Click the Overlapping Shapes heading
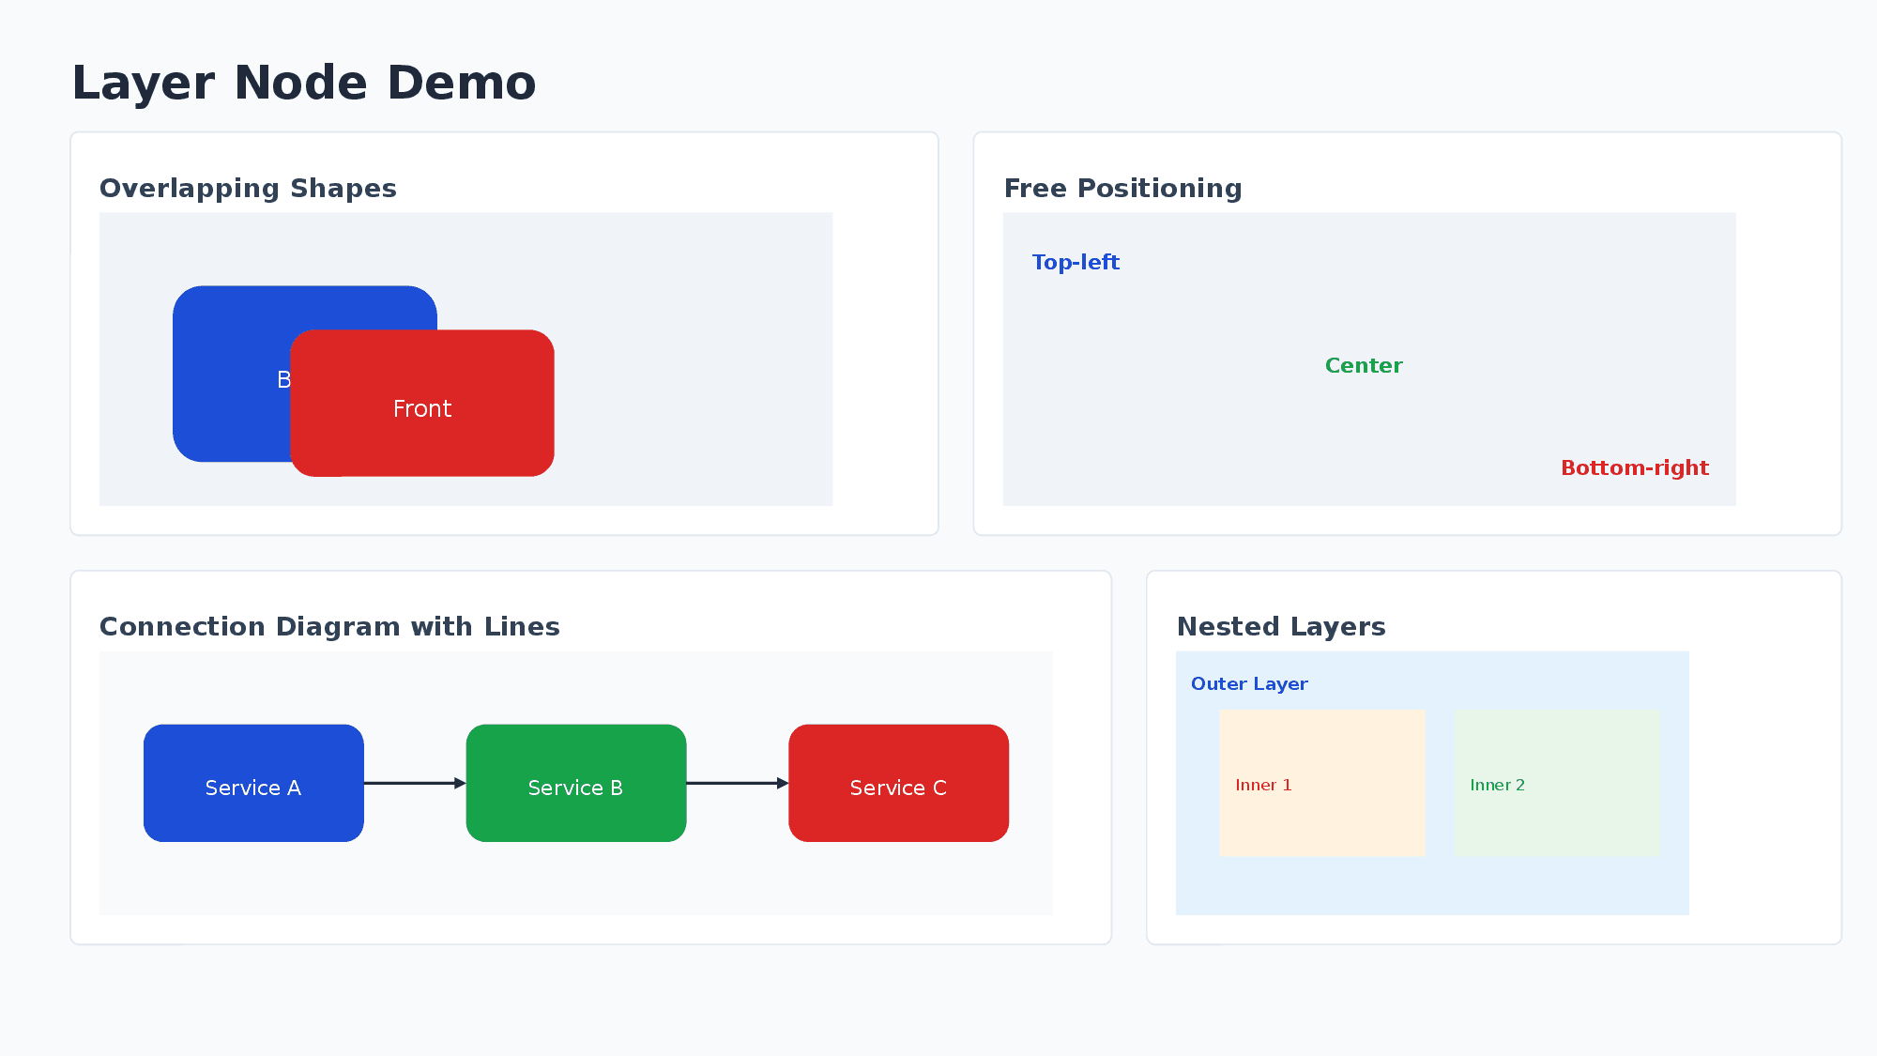 (x=249, y=189)
